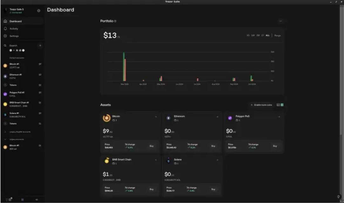This screenshot has height=203, width=344.
Task: Click the add account plus icon
Action: (40, 46)
